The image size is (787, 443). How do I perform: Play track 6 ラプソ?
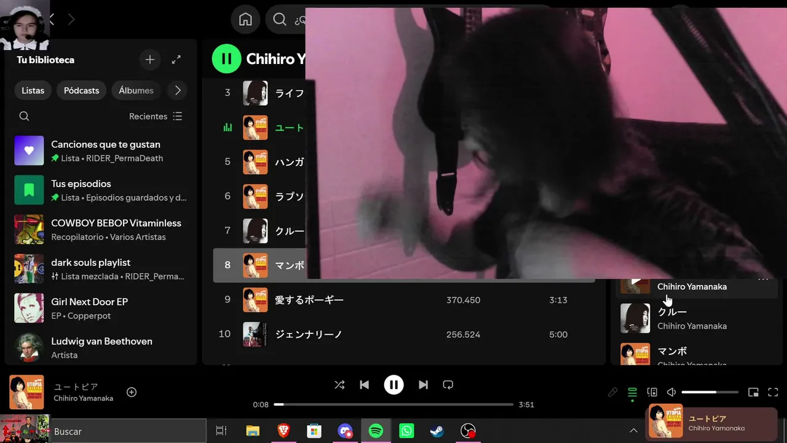click(x=259, y=196)
